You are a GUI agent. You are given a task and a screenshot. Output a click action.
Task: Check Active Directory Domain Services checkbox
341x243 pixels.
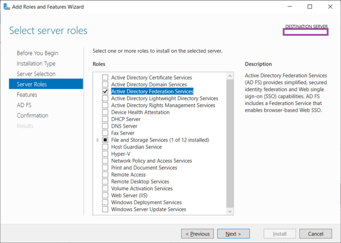click(x=105, y=84)
